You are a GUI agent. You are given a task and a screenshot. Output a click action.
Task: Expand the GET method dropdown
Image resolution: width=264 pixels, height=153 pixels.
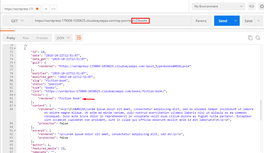click(18, 21)
